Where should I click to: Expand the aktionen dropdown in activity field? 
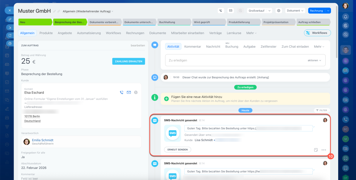(314, 60)
